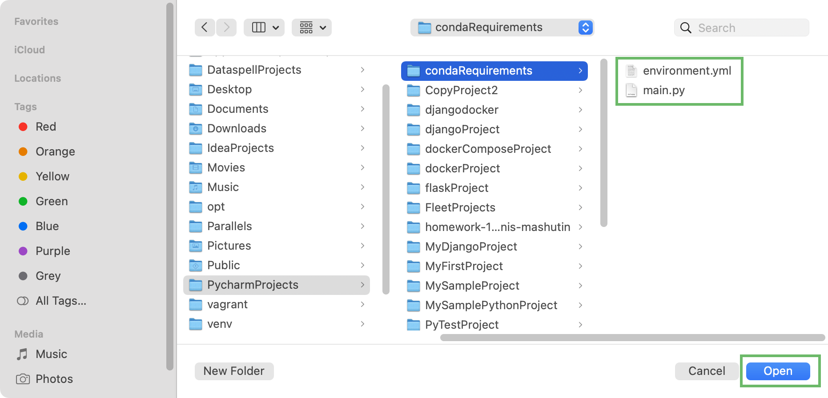Open the Downloads folder icon
The width and height of the screenshot is (828, 398).
tap(196, 128)
